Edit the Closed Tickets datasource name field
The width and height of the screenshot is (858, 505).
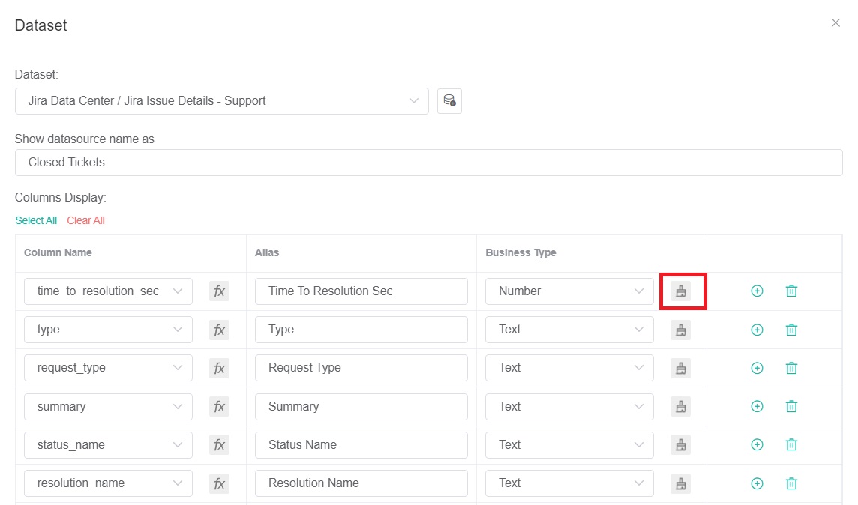428,162
